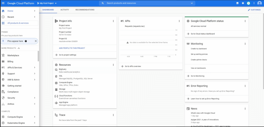264x127 pixels.
Task: Open the hamburger navigation menu
Action: pyautogui.click(x=3, y=3)
